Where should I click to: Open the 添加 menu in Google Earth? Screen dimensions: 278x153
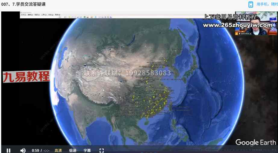click(x=50, y=14)
